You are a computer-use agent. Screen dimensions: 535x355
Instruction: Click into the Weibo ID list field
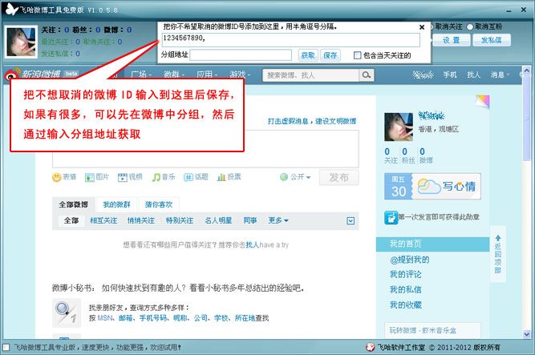tap(290, 39)
